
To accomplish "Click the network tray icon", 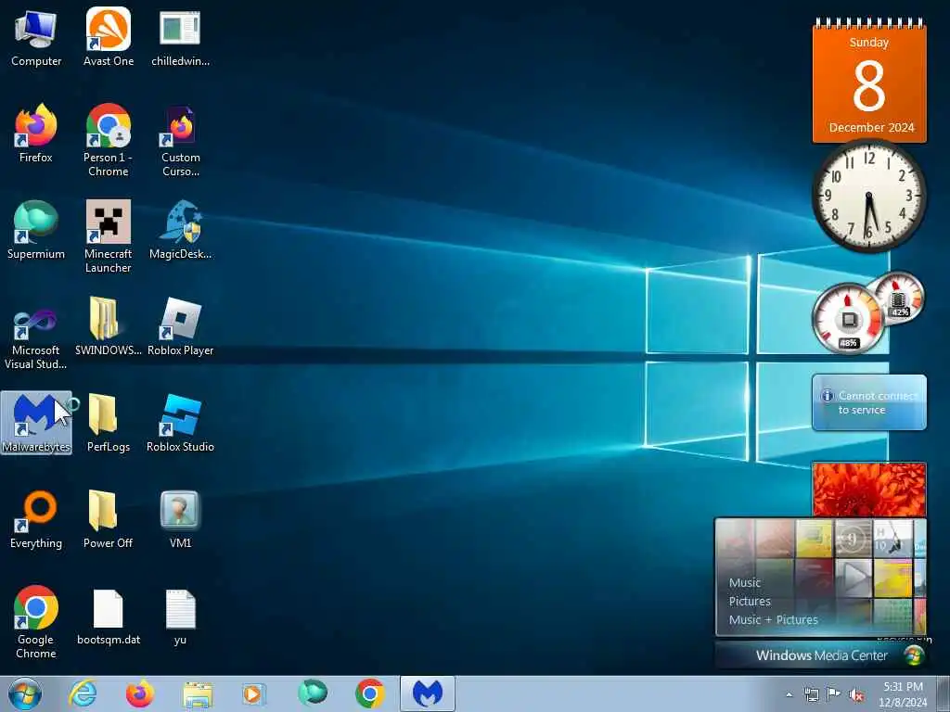I will (811, 694).
